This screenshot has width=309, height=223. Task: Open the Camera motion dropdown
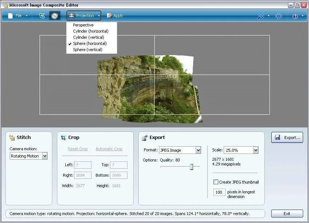[x=29, y=156]
